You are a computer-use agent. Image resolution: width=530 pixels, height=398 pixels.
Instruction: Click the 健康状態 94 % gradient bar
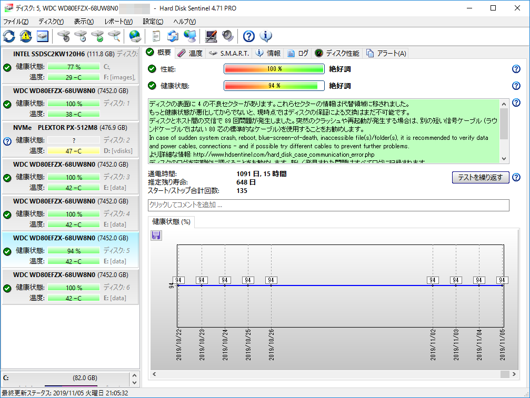(x=274, y=86)
